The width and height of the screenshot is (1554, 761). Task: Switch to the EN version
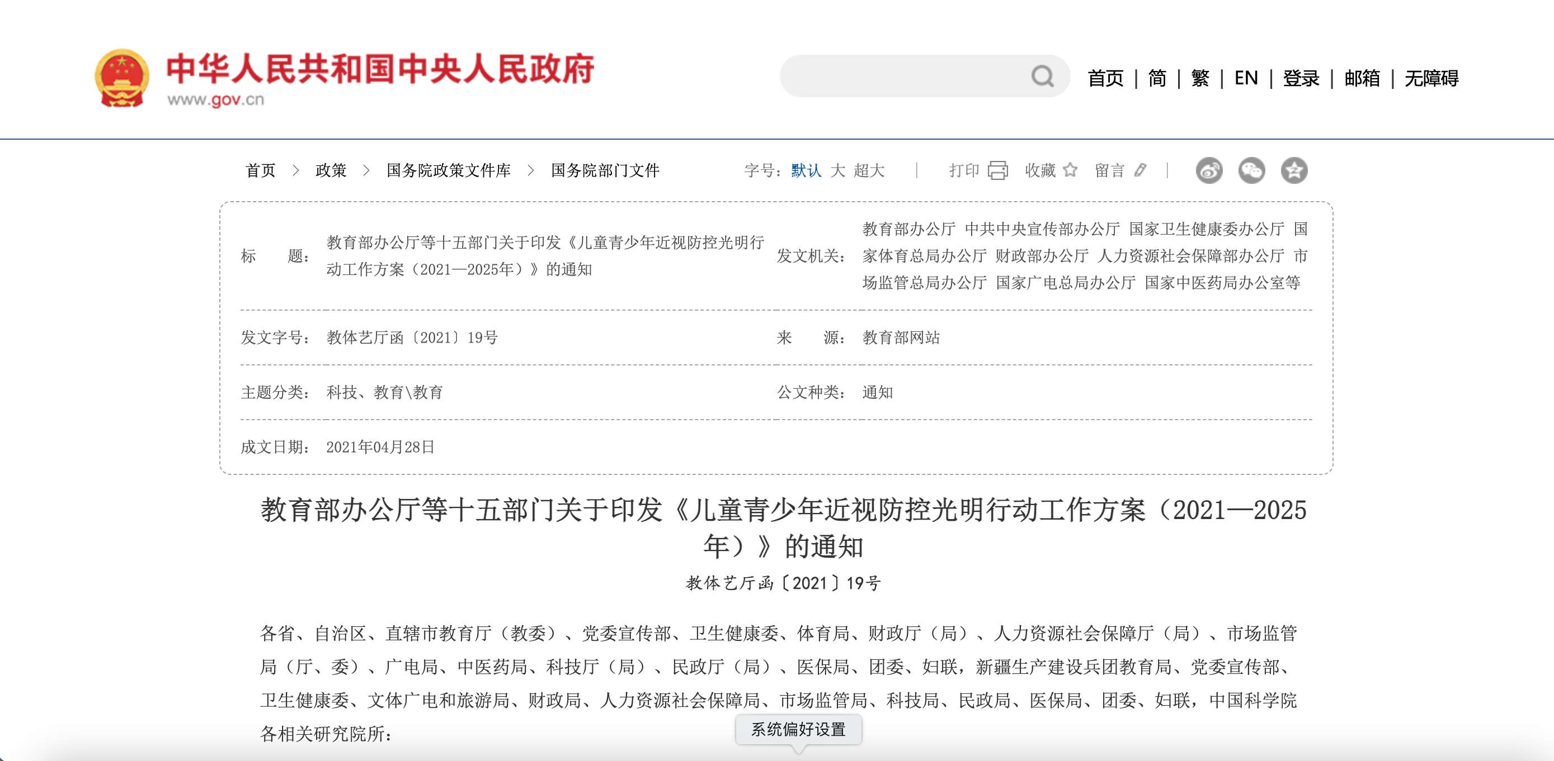1246,78
